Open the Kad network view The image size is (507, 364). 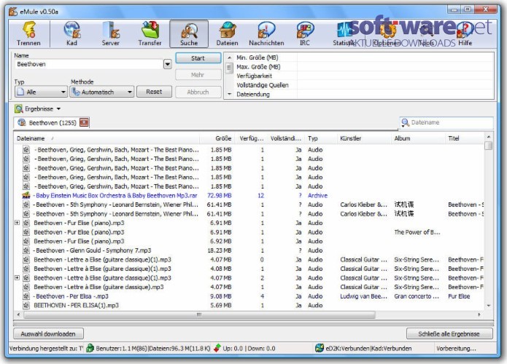click(x=71, y=33)
